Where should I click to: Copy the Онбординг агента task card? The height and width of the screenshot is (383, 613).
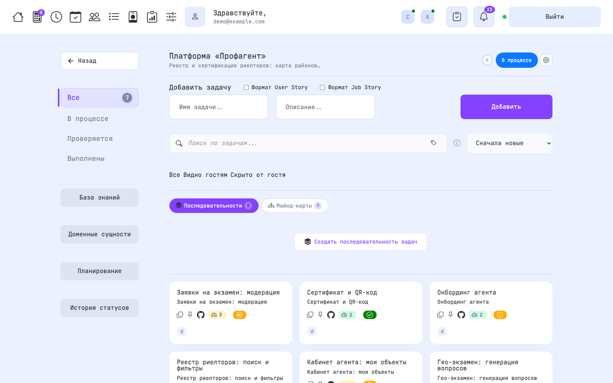[441, 315]
